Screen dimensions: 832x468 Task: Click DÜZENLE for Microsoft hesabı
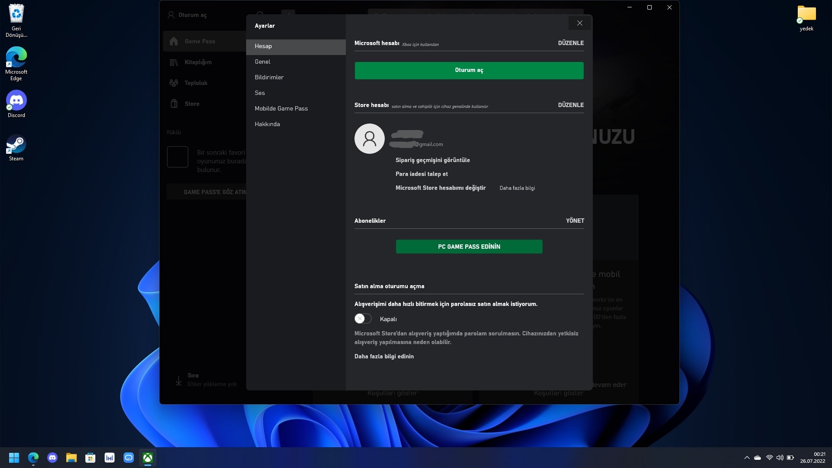click(571, 43)
